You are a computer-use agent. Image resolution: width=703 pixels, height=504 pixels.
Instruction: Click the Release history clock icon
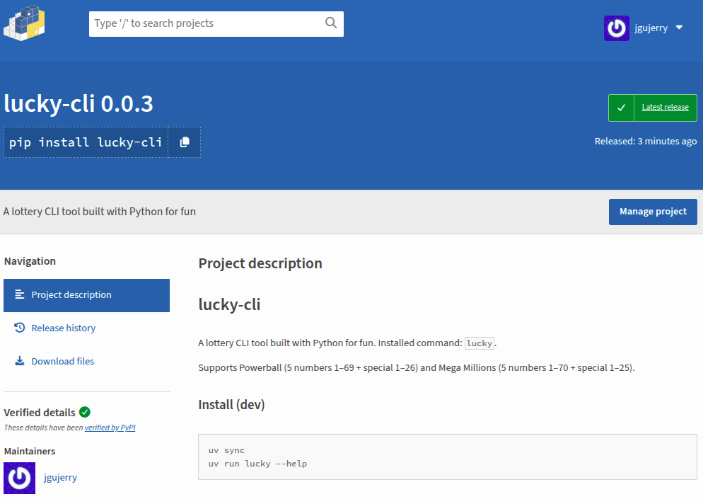point(19,328)
